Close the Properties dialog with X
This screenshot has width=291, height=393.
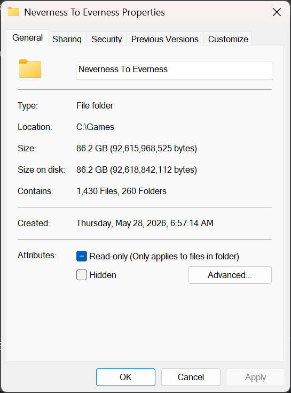click(x=277, y=12)
